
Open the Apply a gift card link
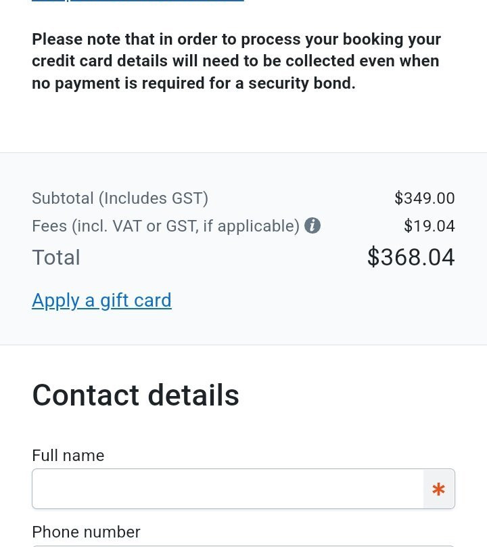[101, 300]
